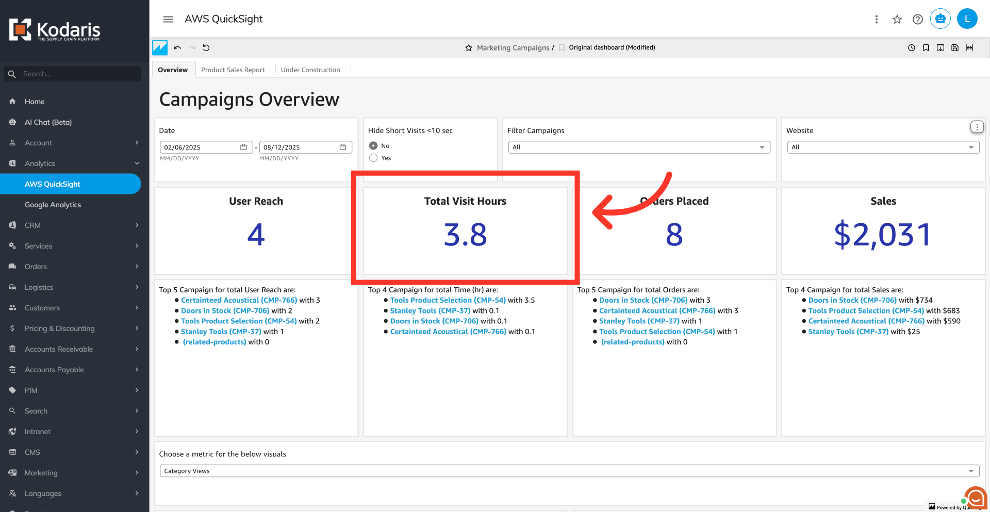
Task: Click the QuickSight logo icon
Action: click(160, 48)
